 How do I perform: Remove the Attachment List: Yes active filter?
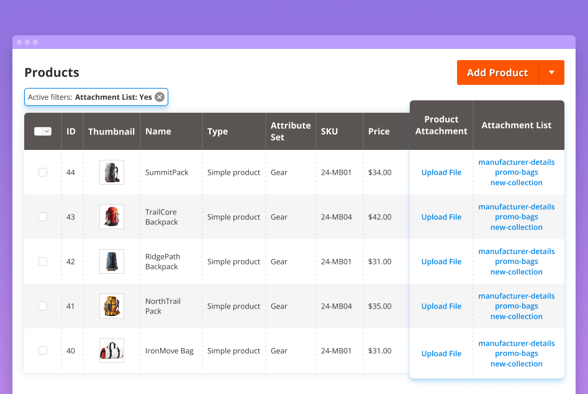(160, 97)
